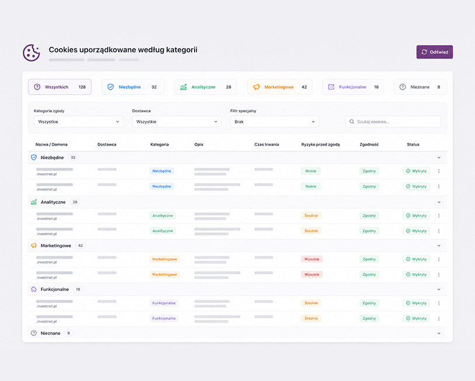Collapse the Niezbędne group with its chevron
Viewport: 475px width, 381px height.
[439, 158]
